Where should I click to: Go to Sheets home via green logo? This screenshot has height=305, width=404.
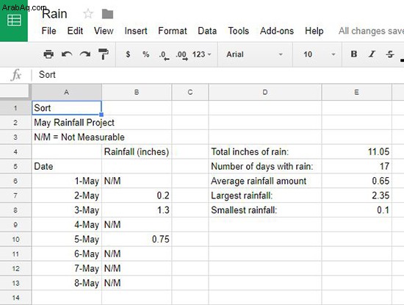[x=14, y=21]
